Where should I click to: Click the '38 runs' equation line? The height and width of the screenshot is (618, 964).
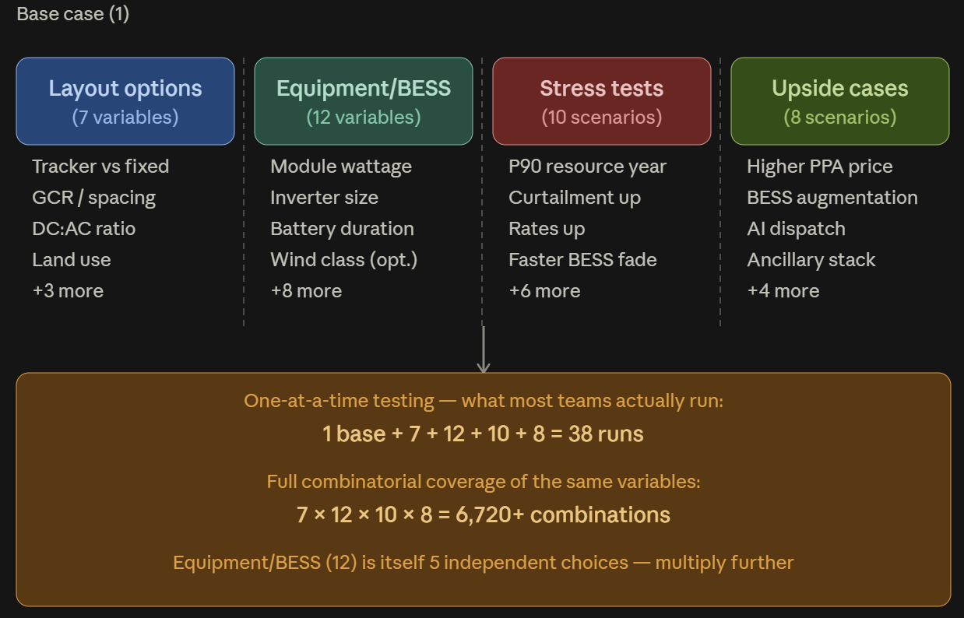483,434
